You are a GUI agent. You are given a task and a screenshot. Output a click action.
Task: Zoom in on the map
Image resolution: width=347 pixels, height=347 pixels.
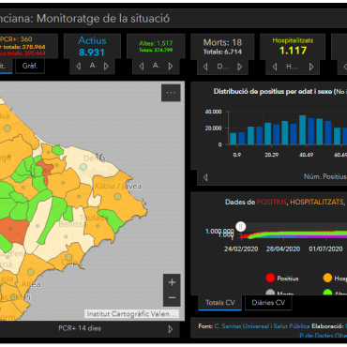(x=172, y=282)
